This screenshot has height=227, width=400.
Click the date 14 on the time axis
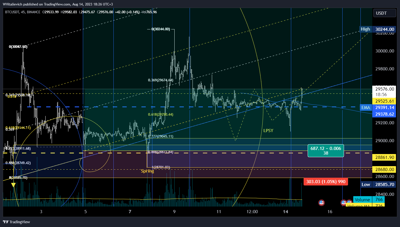tap(286, 212)
